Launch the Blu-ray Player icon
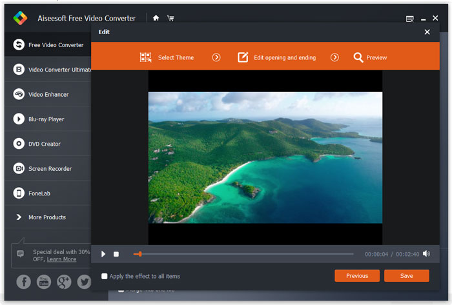 [x=19, y=119]
